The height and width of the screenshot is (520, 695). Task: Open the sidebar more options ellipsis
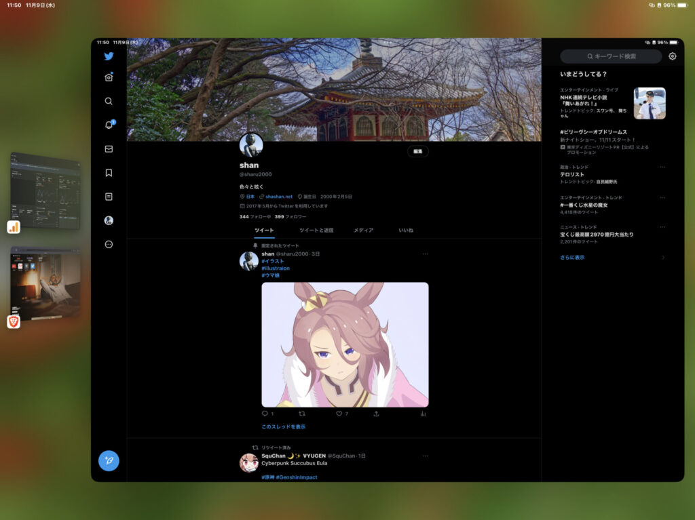pyautogui.click(x=109, y=244)
